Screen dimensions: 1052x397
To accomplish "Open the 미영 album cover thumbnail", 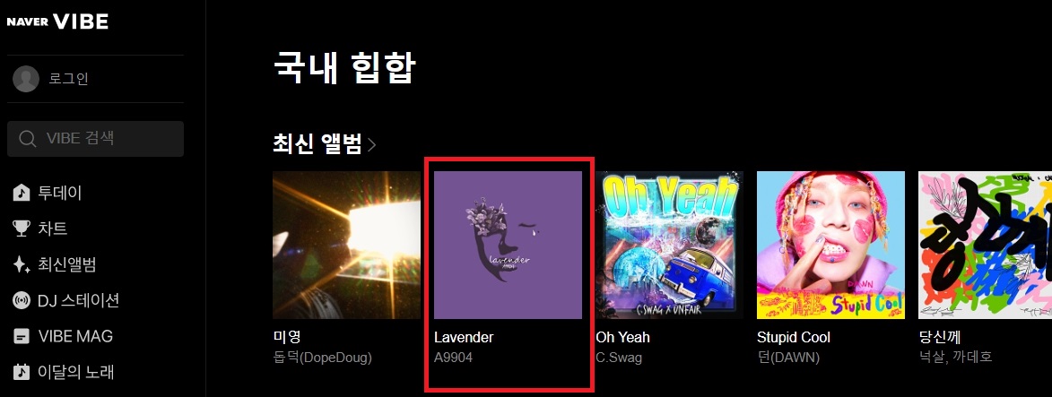I will pos(347,245).
